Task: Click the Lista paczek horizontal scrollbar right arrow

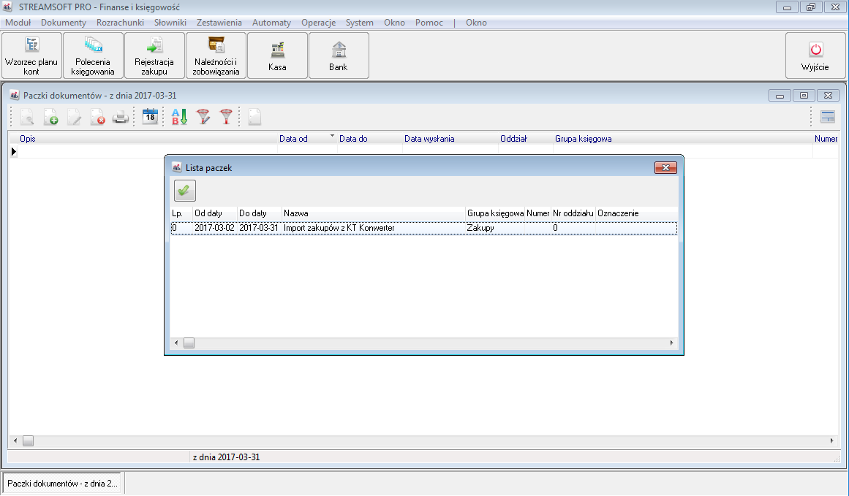Action: [671, 343]
